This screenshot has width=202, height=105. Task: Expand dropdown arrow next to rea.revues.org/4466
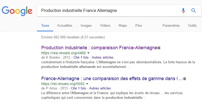tap(88, 53)
